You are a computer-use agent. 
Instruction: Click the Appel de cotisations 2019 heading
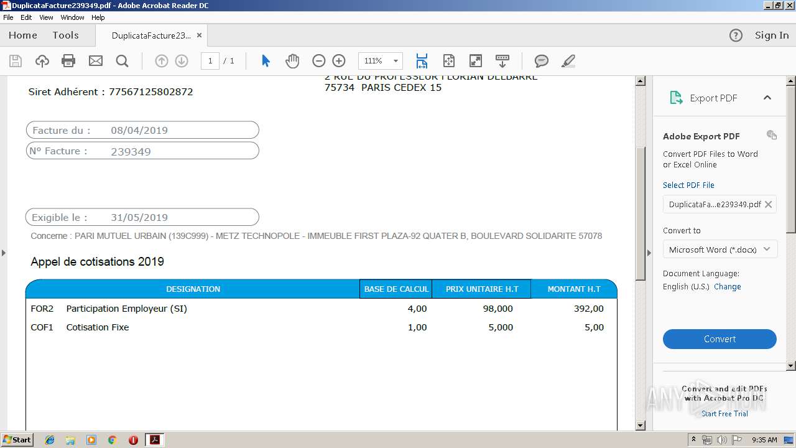coord(98,262)
